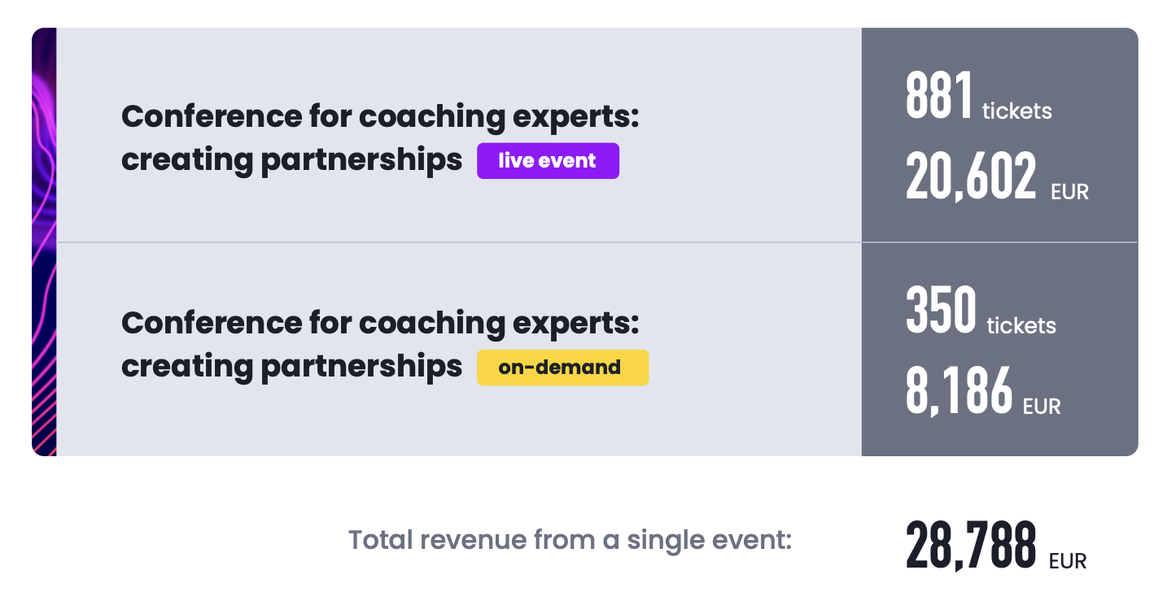
Task: Click the EUR label beside 8,186
Action: click(x=1042, y=406)
